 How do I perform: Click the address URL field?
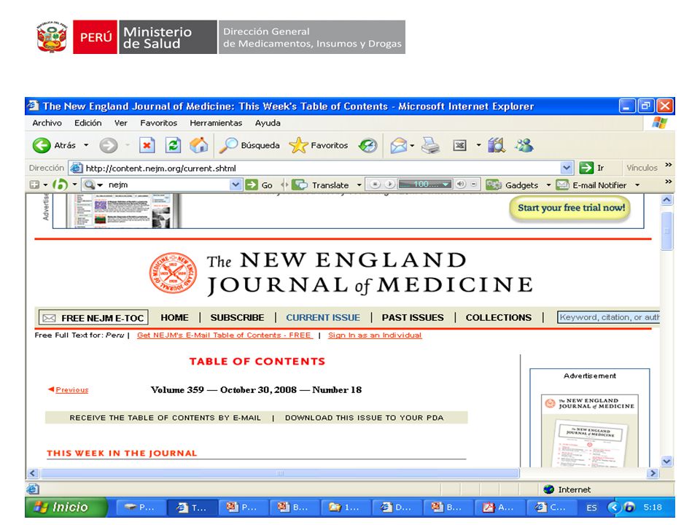pyautogui.click(x=322, y=168)
